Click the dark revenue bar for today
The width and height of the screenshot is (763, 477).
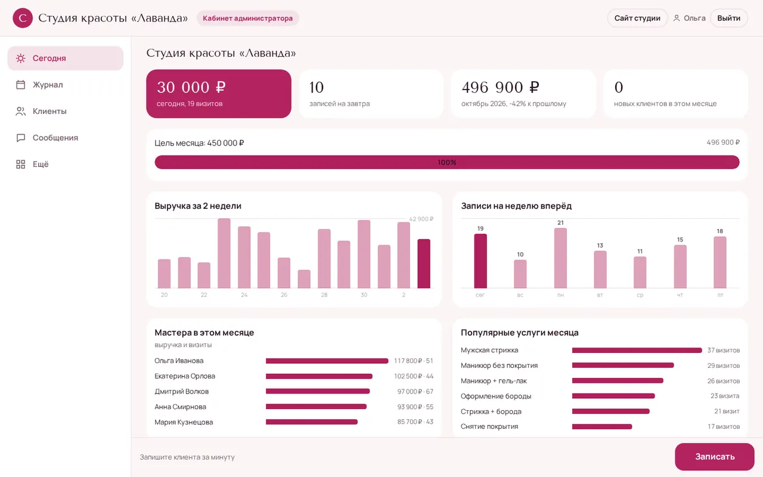[x=424, y=264]
